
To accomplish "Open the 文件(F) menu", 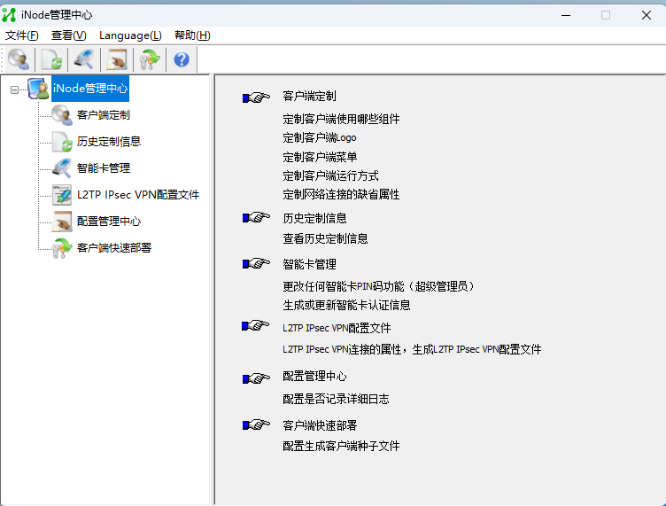I will (x=21, y=35).
